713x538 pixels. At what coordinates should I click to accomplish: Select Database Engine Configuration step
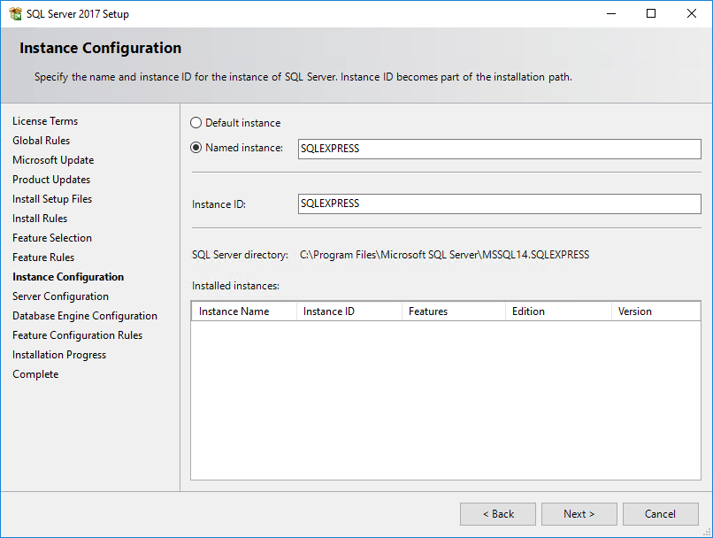coord(85,316)
